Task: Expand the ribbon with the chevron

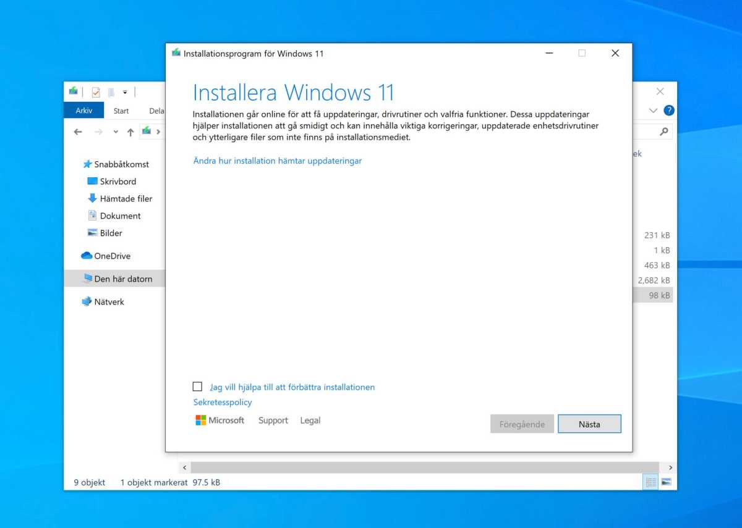Action: 654,111
